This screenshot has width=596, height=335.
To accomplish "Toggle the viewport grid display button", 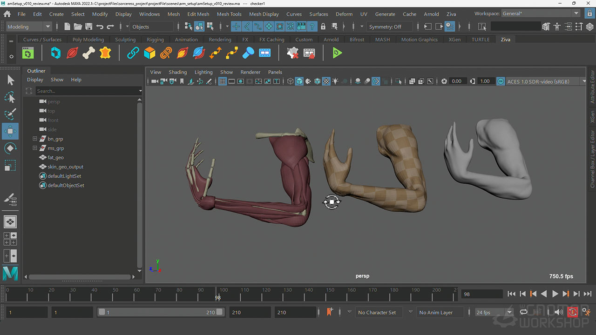I will click(x=222, y=81).
